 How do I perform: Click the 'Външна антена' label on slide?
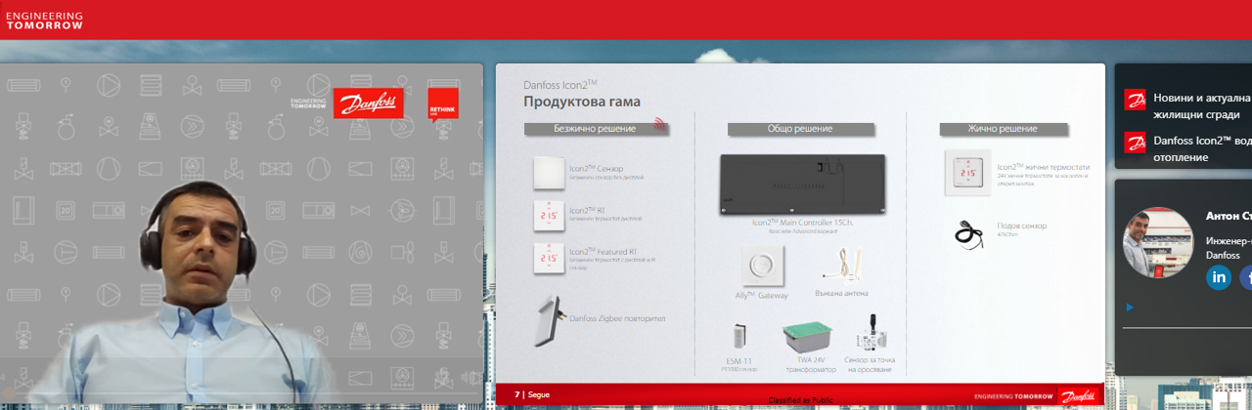(x=841, y=293)
